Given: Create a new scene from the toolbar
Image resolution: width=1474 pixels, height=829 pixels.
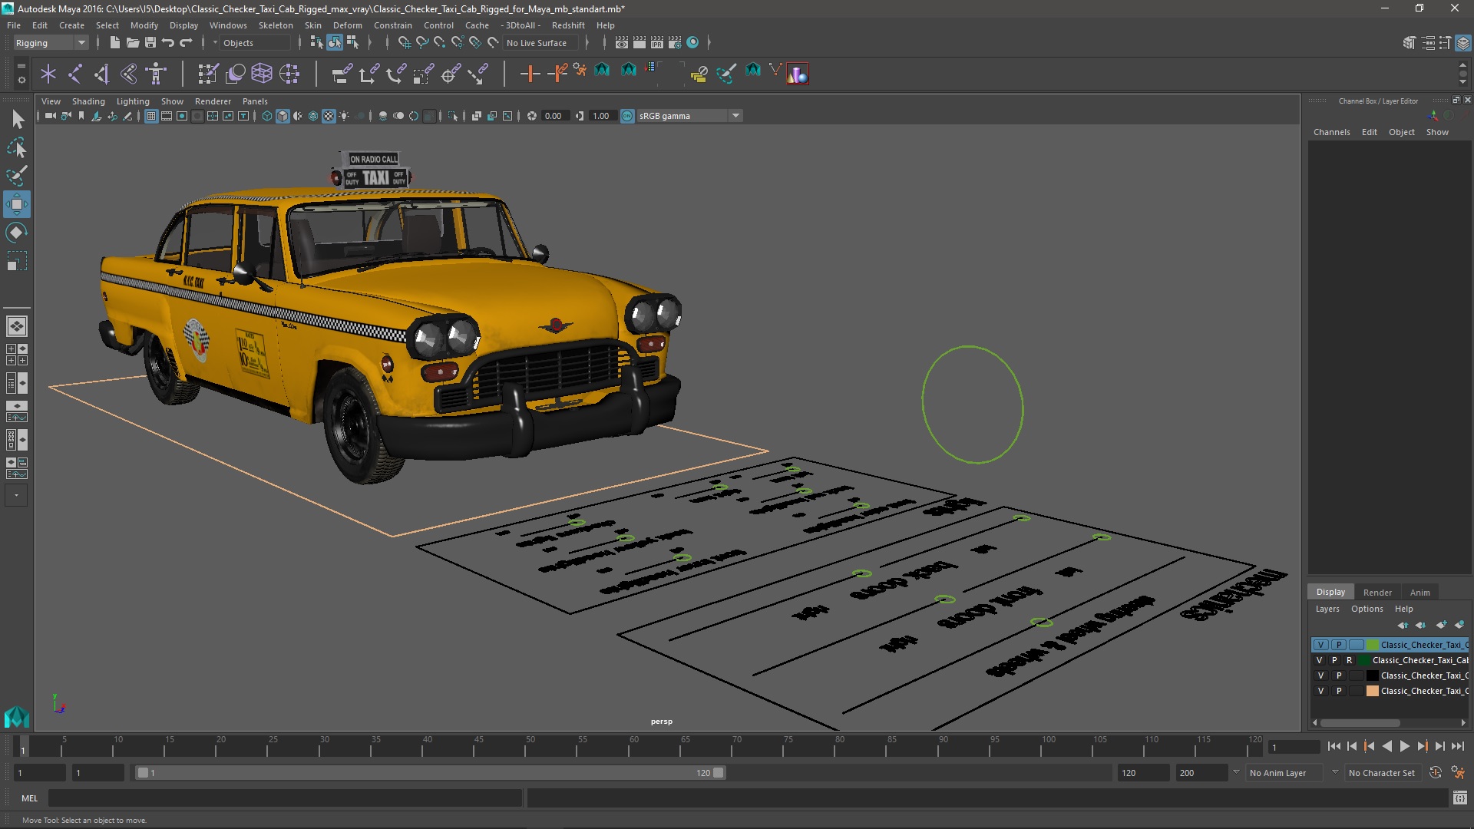Looking at the screenshot, I should 114,43.
